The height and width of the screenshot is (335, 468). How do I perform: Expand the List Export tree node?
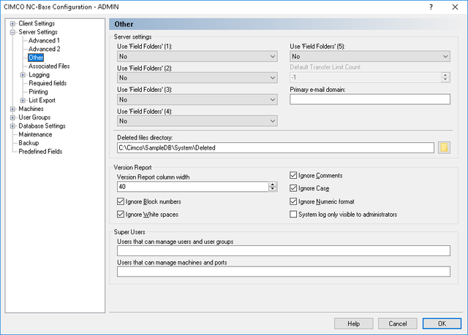pyautogui.click(x=23, y=100)
